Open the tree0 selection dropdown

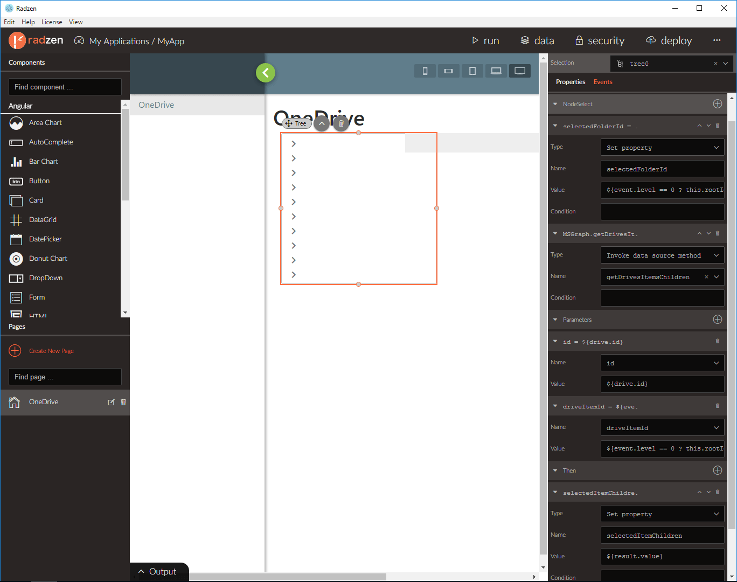[x=726, y=64]
